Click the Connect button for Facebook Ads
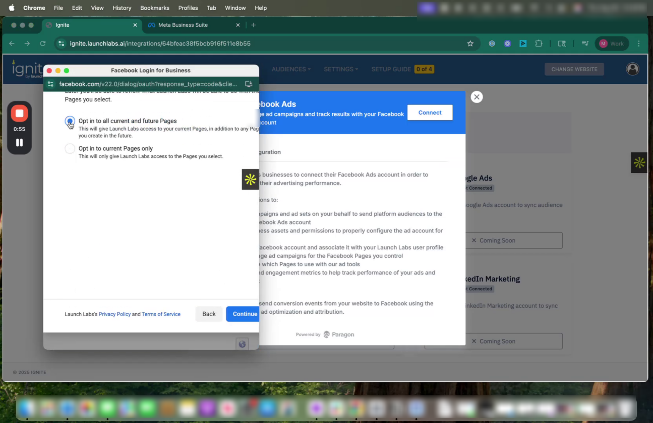The width and height of the screenshot is (653, 423). click(430, 112)
